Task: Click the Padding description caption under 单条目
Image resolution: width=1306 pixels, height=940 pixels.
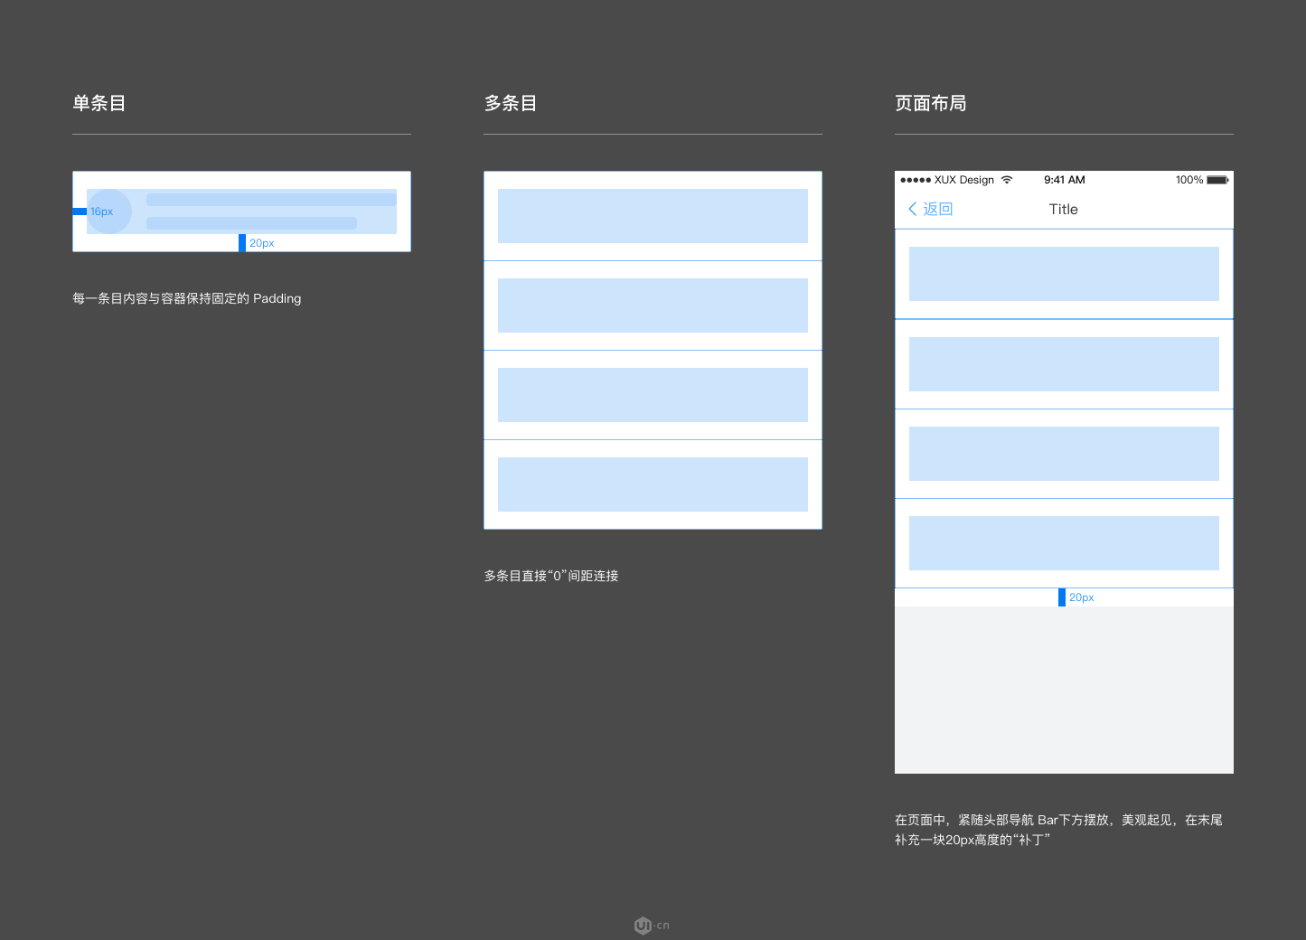Action: tap(187, 298)
